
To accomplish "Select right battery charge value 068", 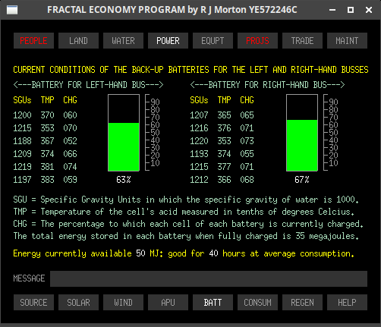I will click(247, 180).
